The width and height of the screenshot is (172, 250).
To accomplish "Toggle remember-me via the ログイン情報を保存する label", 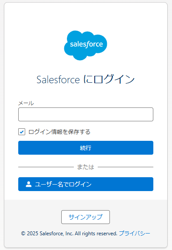I will [x=60, y=132].
